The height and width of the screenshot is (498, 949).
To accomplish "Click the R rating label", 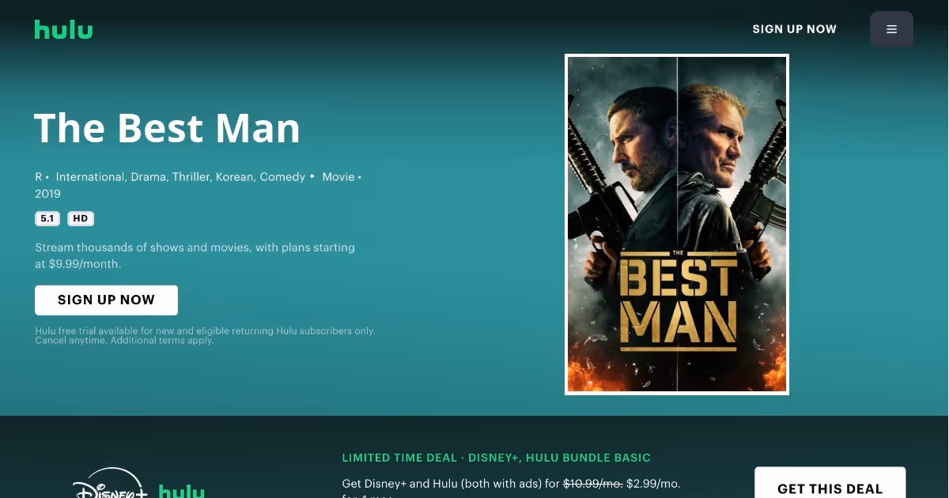I will click(39, 177).
